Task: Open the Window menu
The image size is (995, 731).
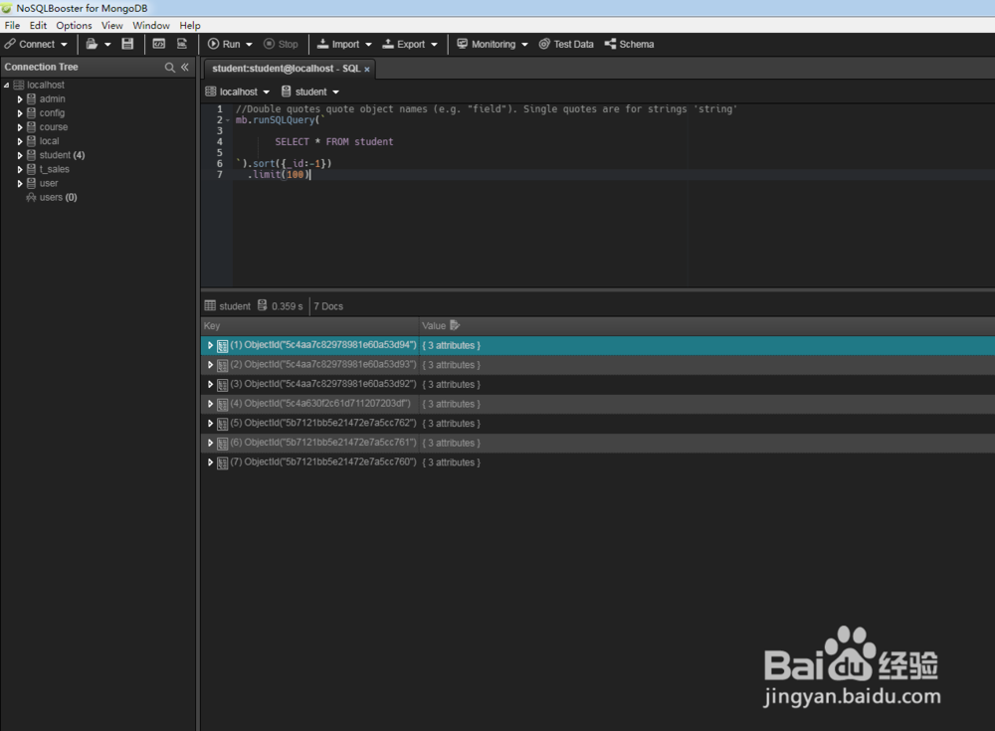Action: coord(151,26)
